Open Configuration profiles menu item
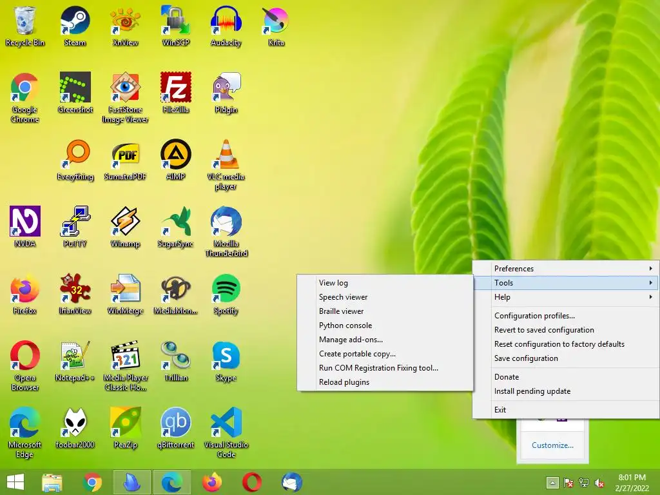660x495 pixels. click(x=566, y=316)
